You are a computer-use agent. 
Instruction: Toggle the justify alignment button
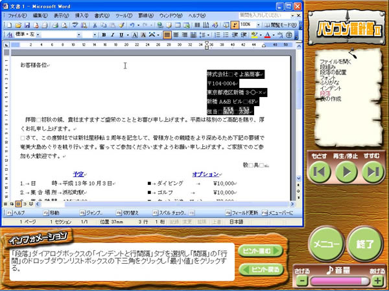click(x=167, y=35)
